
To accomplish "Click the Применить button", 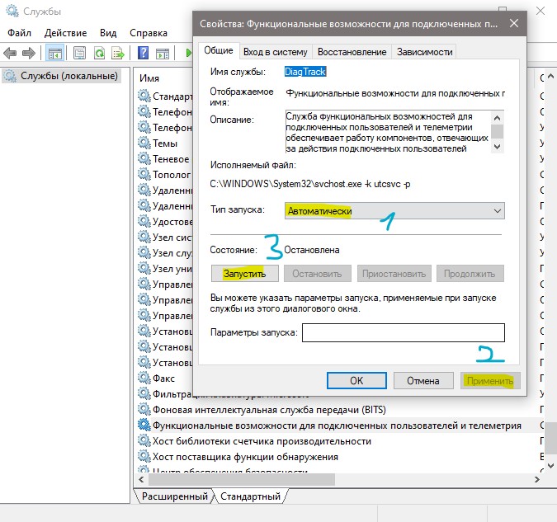I will (490, 380).
